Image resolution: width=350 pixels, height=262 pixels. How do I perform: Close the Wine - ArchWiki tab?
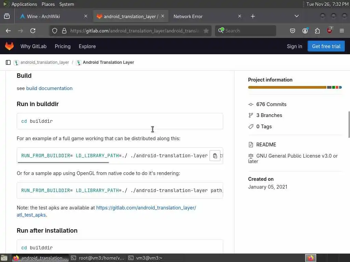point(86,16)
